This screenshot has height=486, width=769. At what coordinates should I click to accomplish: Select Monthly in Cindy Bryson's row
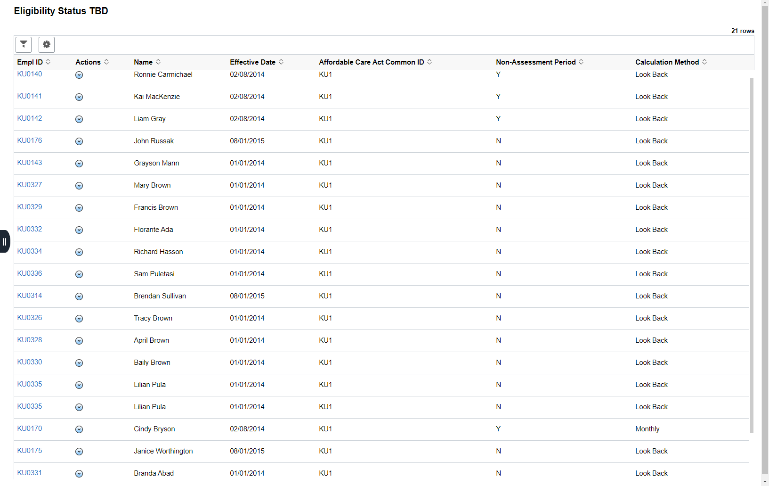coord(648,429)
